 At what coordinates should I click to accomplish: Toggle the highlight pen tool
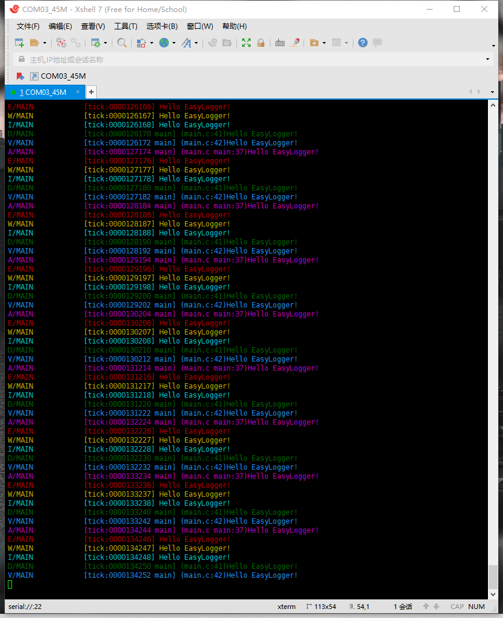pos(295,43)
